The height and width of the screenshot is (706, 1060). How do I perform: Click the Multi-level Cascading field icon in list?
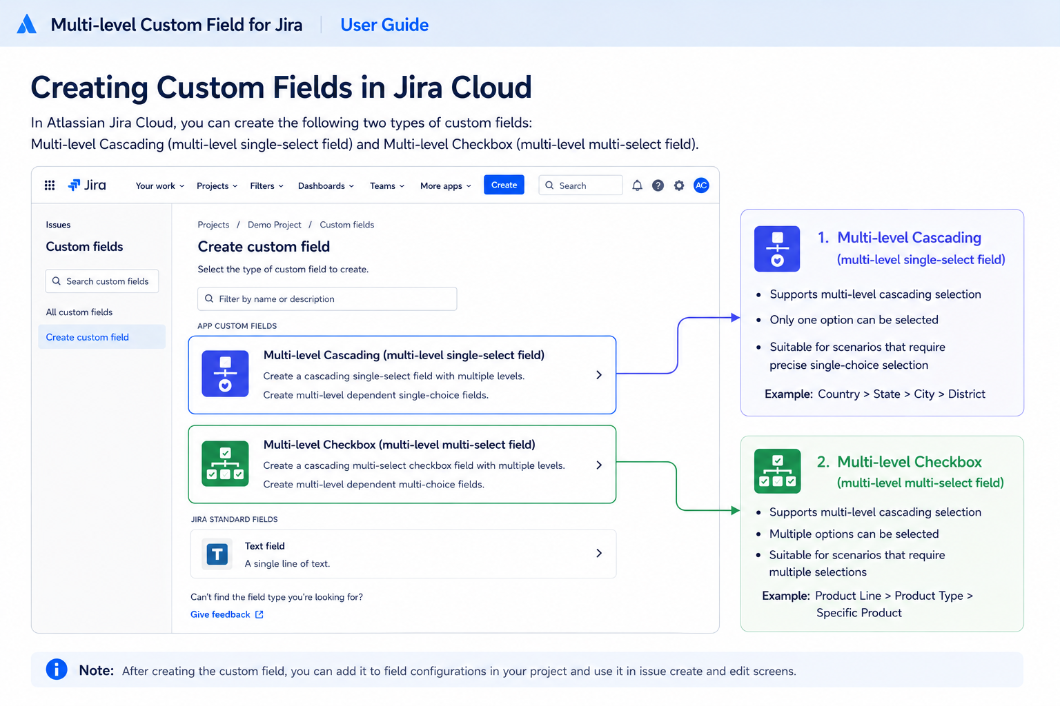(x=225, y=374)
